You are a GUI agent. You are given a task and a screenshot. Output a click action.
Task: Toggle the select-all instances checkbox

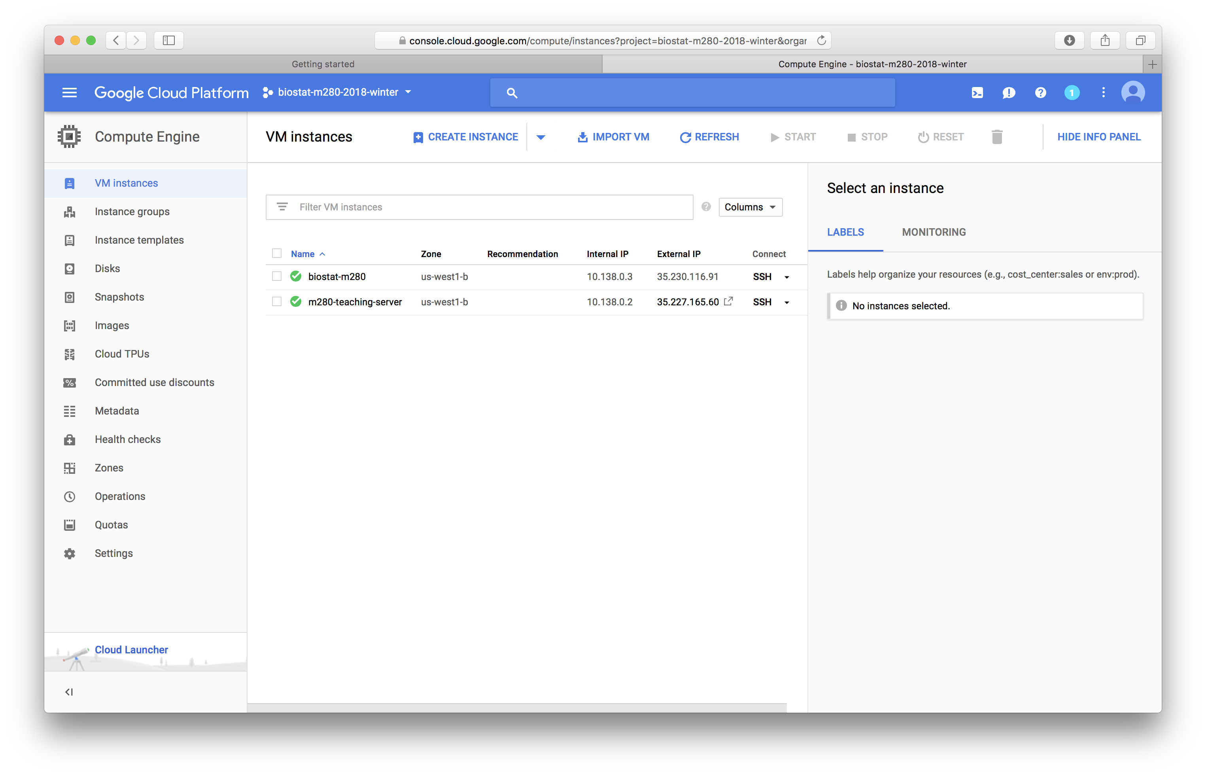276,254
